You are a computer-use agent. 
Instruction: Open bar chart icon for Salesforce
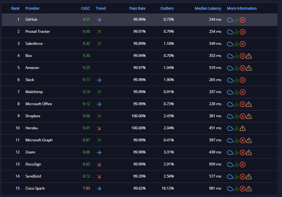pos(236,44)
